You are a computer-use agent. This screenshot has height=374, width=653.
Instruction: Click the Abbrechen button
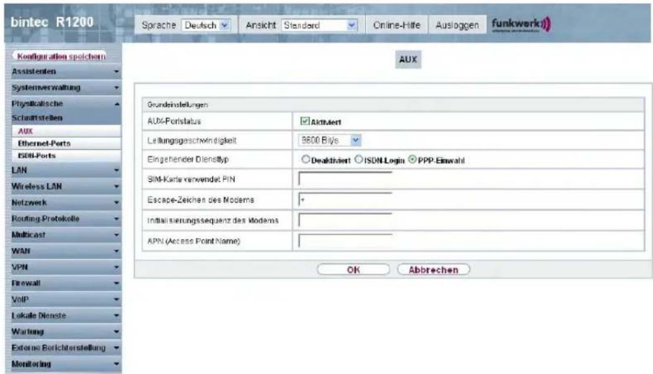click(x=434, y=269)
